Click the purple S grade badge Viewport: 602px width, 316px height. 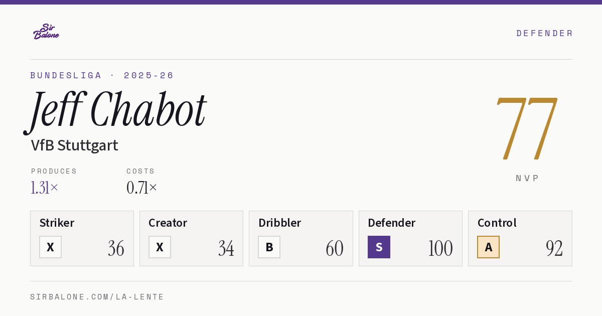pos(379,247)
